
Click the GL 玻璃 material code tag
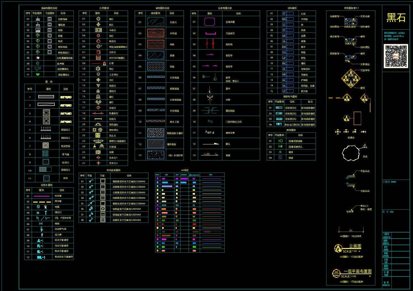point(288,41)
